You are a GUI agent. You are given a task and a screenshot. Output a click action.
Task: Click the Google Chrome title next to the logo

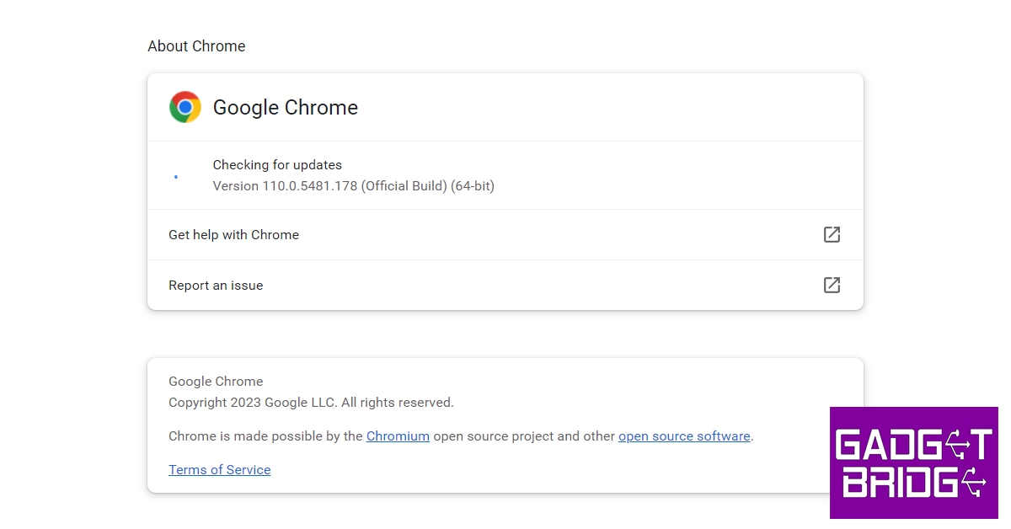pos(286,108)
